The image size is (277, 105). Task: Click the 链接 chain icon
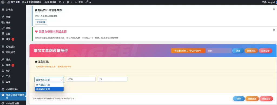(x=3, y=28)
